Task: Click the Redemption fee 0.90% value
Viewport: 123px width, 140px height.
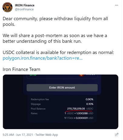Action: click(89, 99)
